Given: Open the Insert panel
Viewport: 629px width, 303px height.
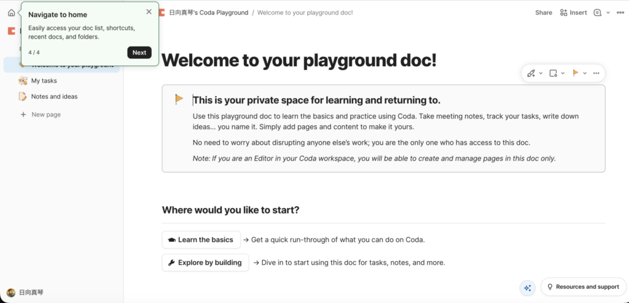Looking at the screenshot, I should click(x=573, y=12).
